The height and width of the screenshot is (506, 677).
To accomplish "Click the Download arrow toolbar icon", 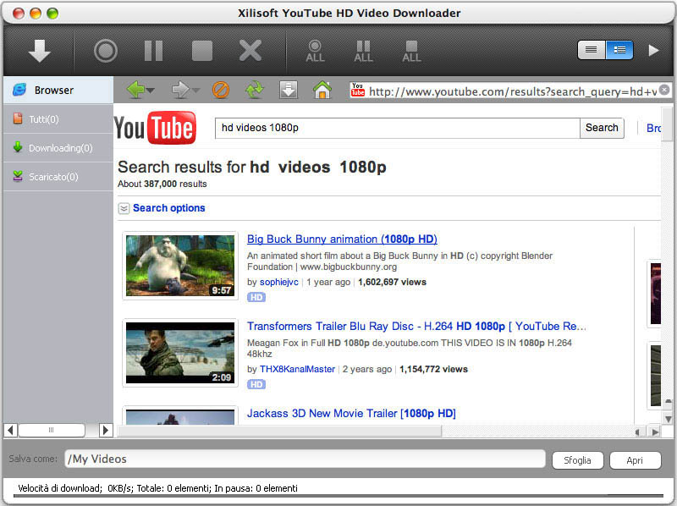I will click(x=39, y=51).
